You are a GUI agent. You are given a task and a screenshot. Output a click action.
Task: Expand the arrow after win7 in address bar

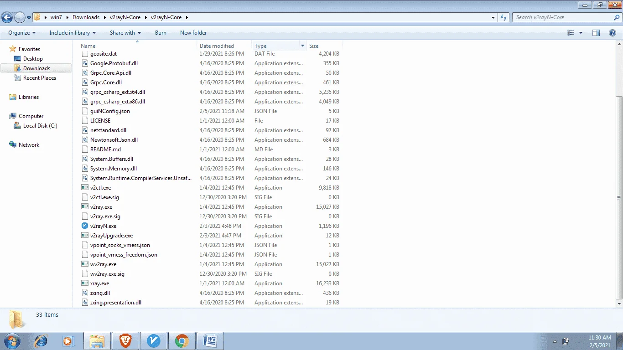tap(67, 18)
